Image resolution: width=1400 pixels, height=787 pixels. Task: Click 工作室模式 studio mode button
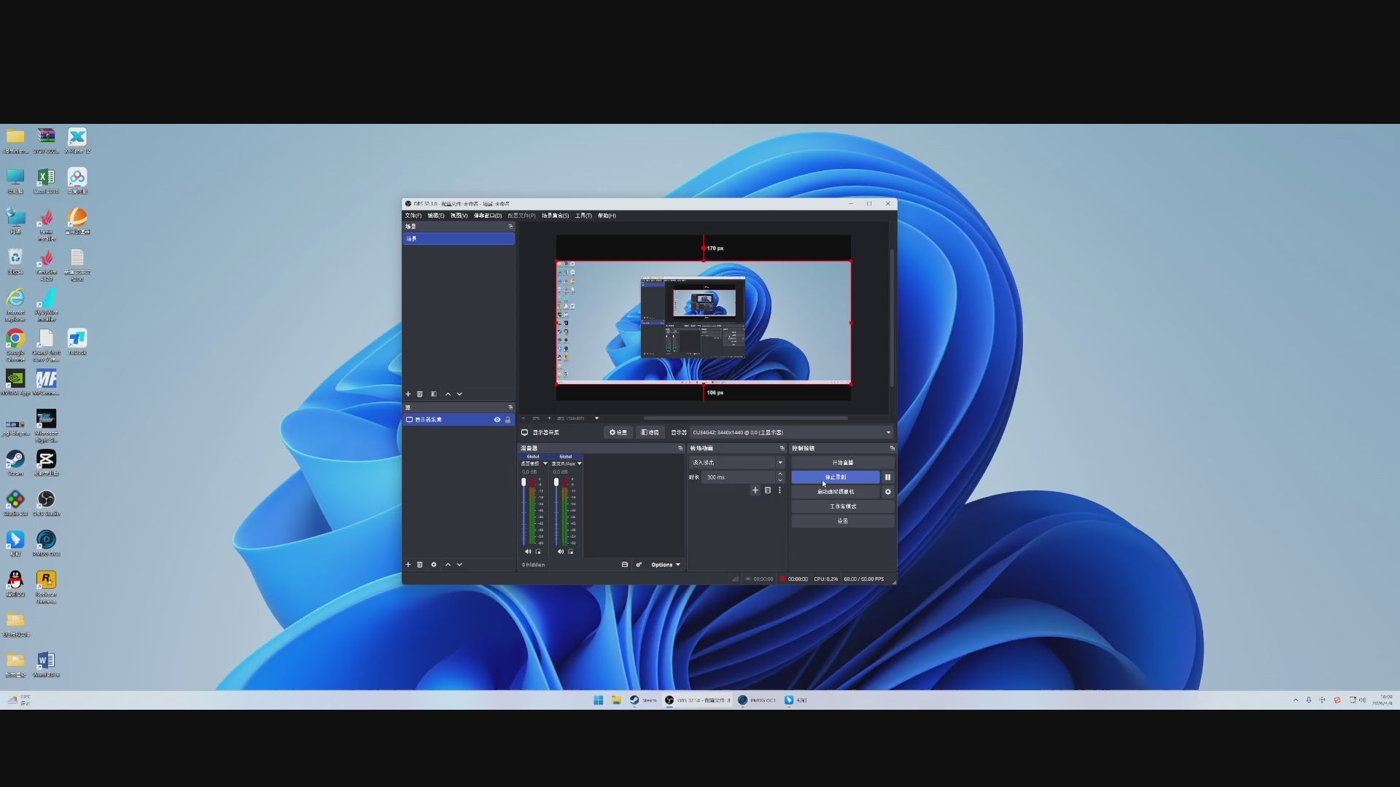click(x=843, y=506)
